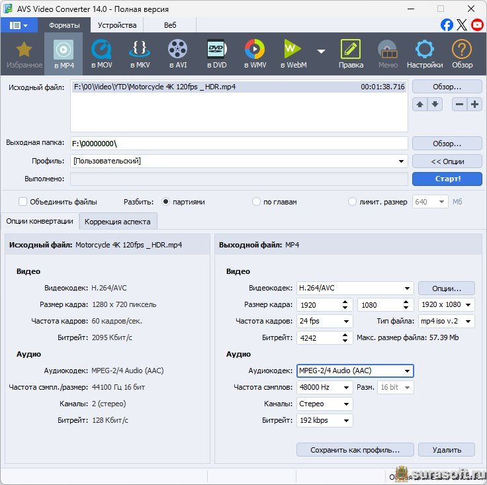The height and width of the screenshot is (485, 487).
Task: Toggle Объединить файлы checkbox
Action: click(x=22, y=202)
